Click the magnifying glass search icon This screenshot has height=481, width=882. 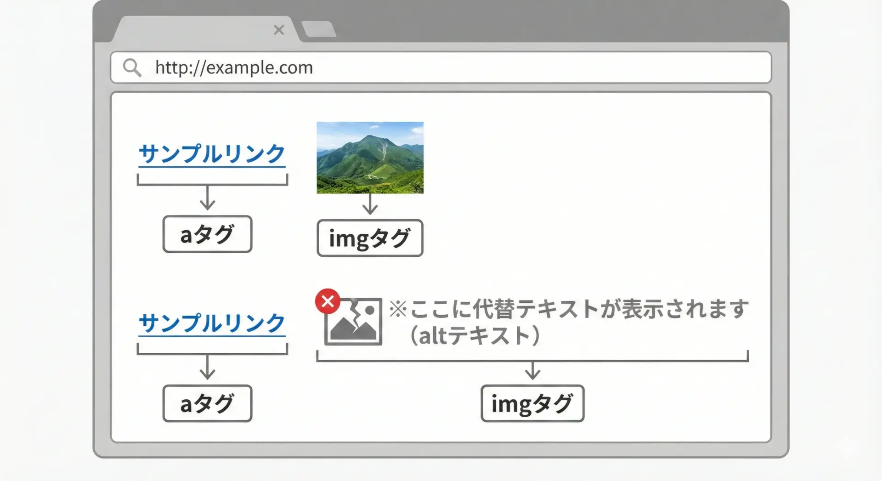(x=132, y=68)
